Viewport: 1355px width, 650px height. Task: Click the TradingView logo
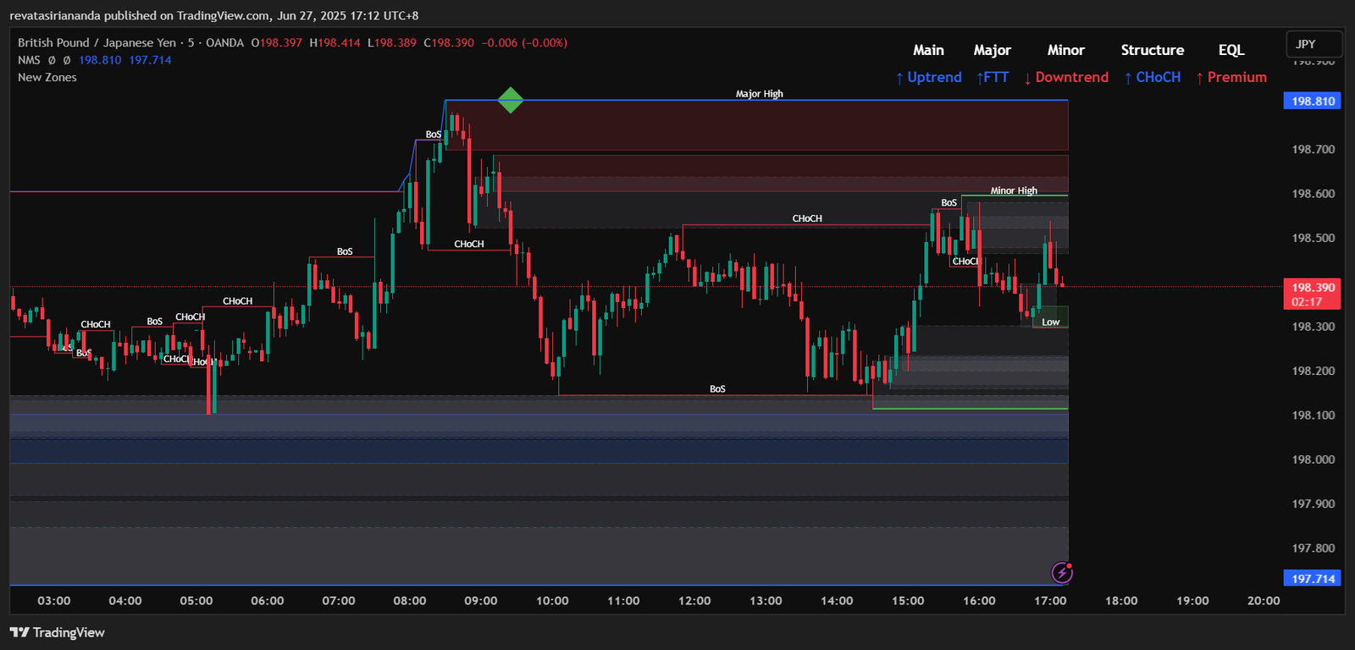pos(58,632)
